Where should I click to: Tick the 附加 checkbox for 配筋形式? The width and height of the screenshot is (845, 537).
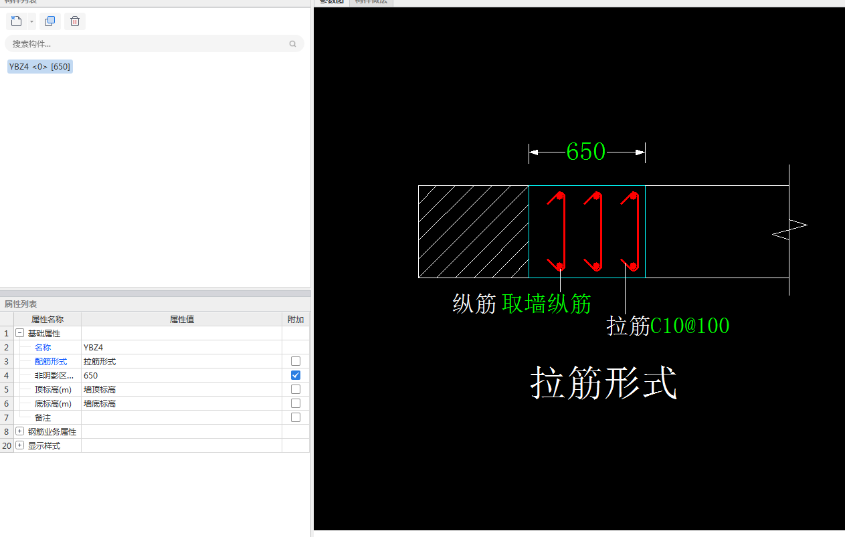click(295, 361)
